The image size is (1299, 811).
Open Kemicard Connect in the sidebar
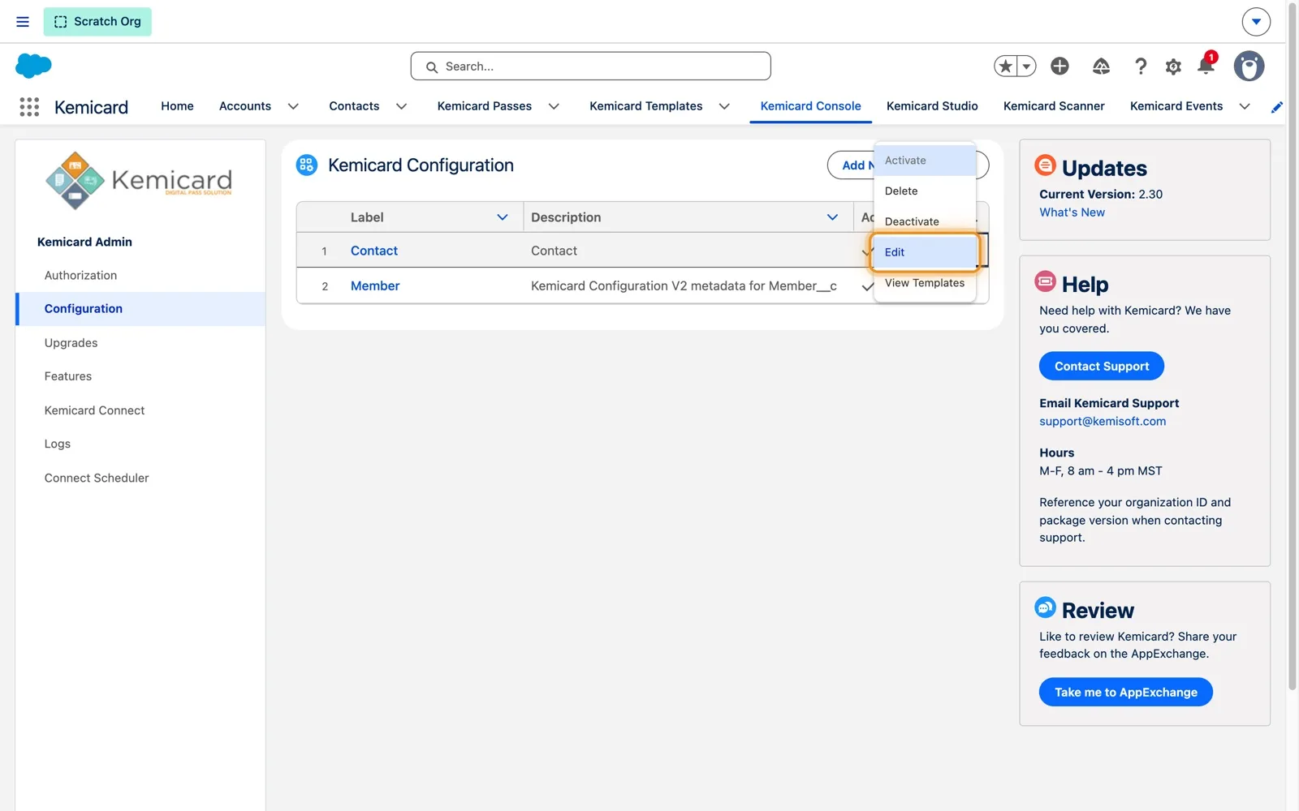pyautogui.click(x=140, y=410)
